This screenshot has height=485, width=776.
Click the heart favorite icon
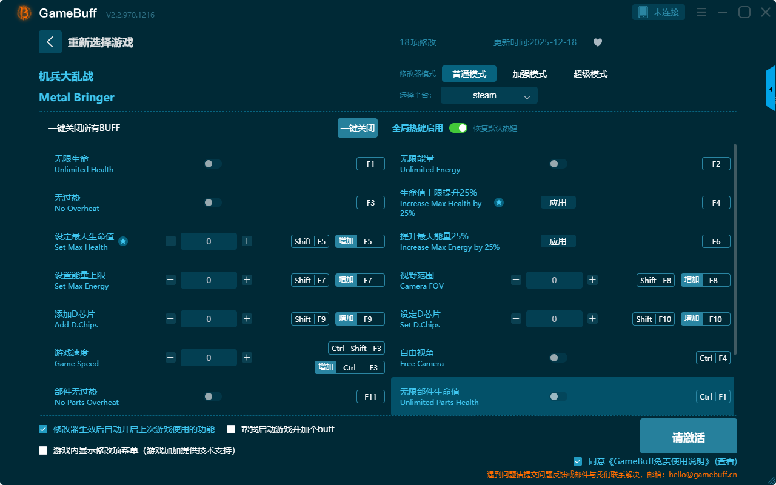click(x=597, y=42)
